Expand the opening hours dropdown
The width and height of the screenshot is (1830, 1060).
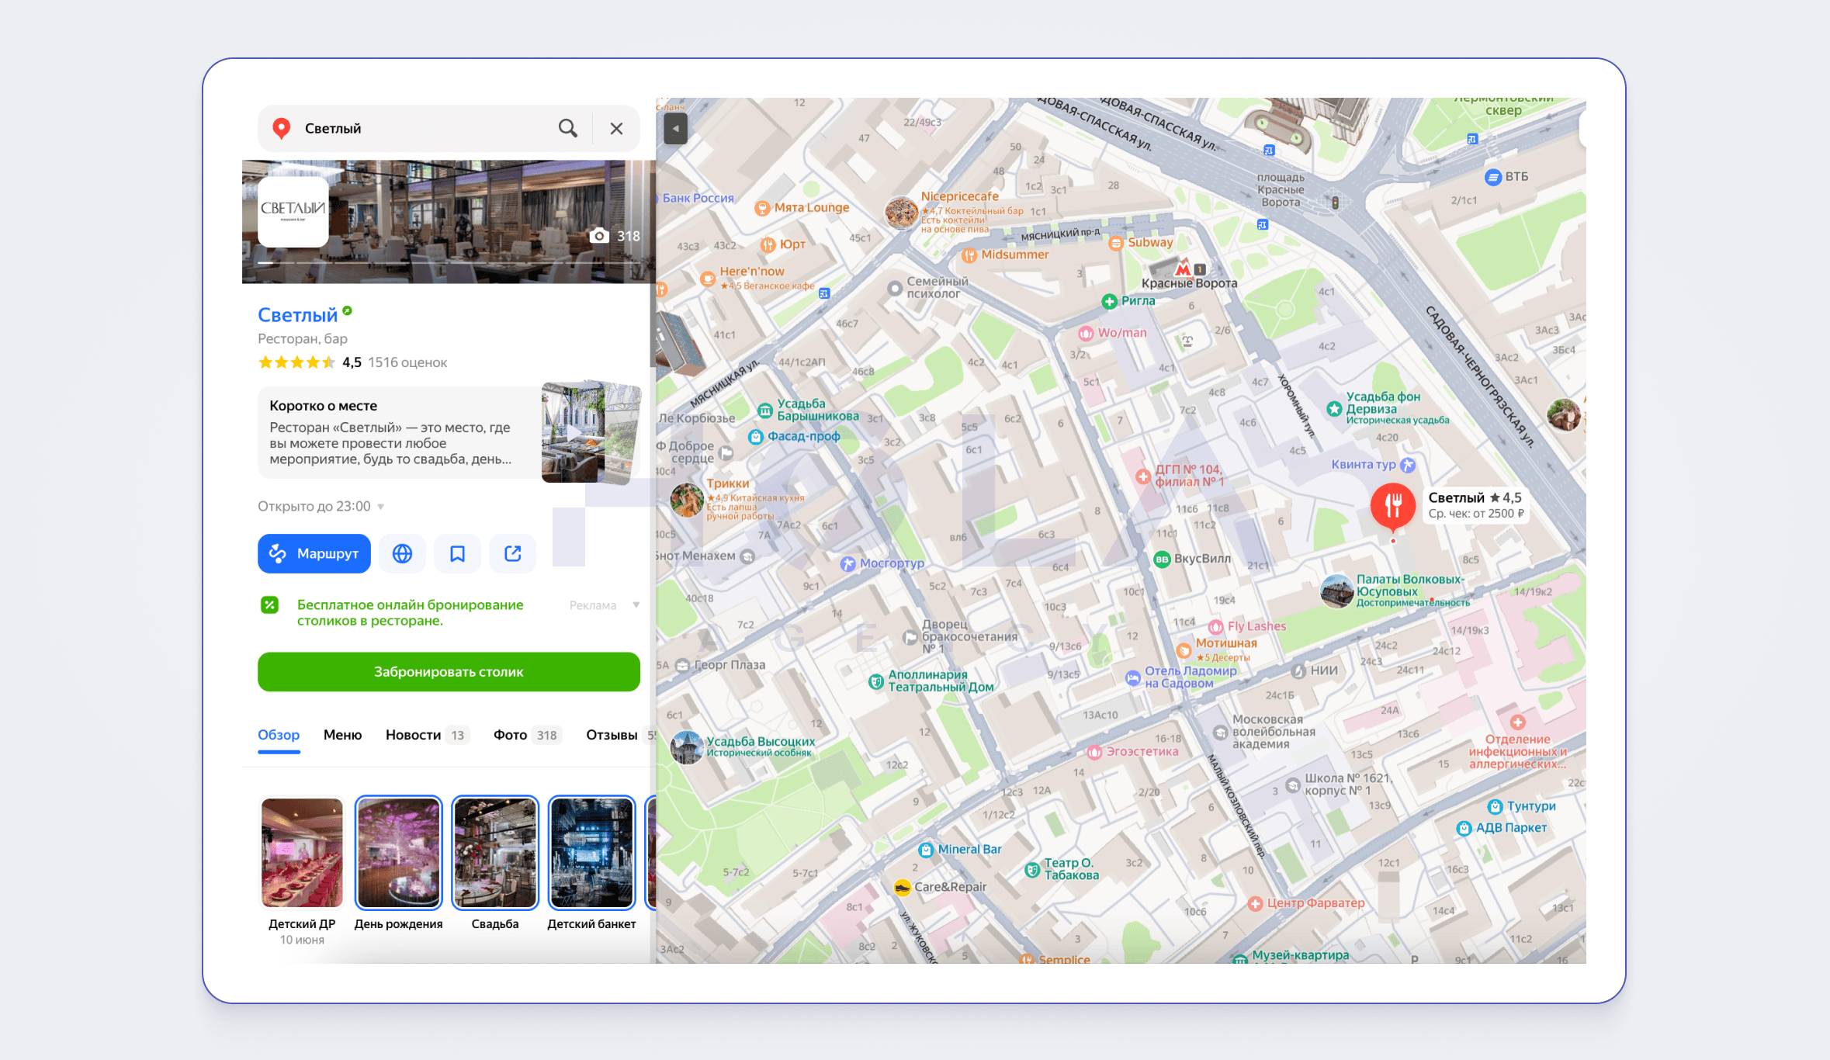pyautogui.click(x=381, y=507)
